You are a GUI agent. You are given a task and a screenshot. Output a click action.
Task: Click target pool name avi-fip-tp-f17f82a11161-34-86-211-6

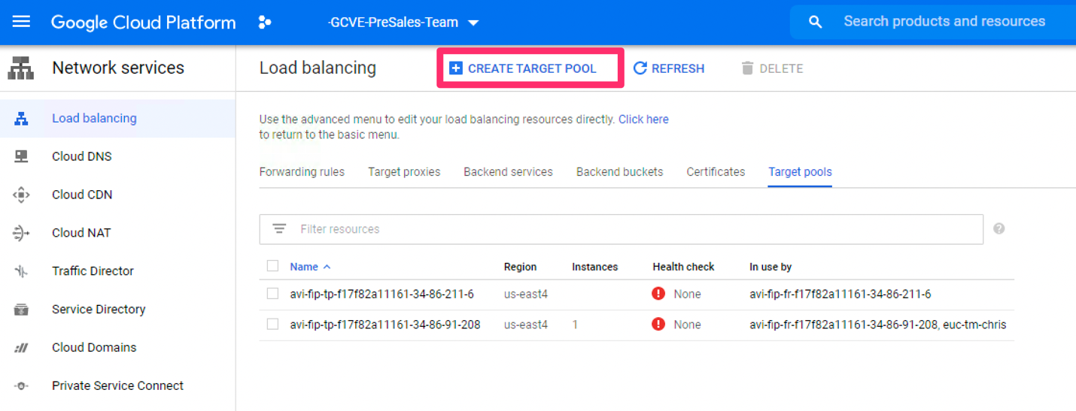click(x=381, y=294)
